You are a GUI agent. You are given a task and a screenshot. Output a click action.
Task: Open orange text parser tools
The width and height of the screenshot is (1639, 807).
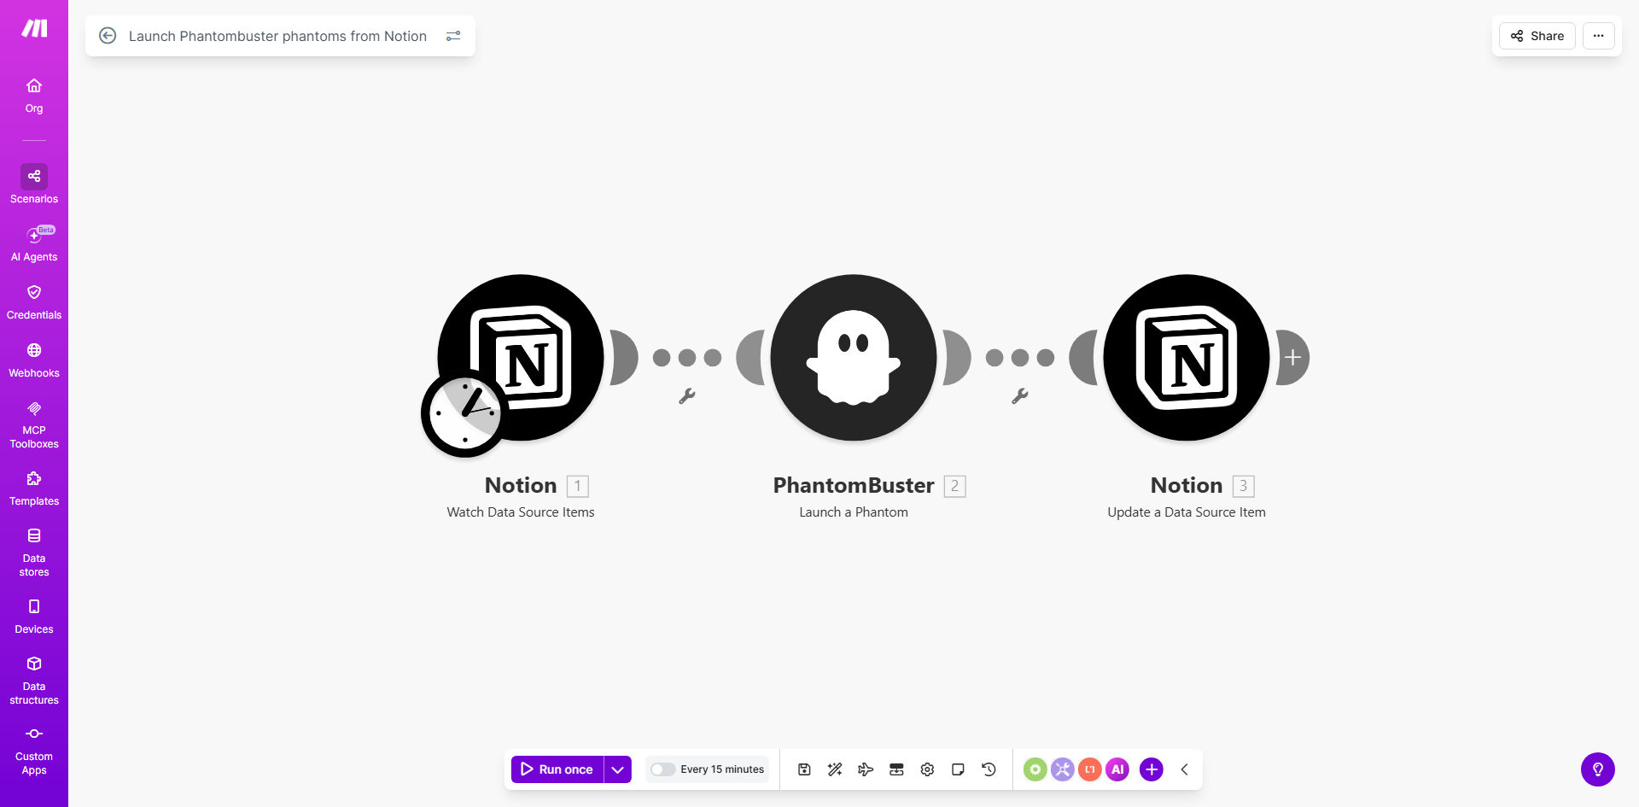point(1090,769)
